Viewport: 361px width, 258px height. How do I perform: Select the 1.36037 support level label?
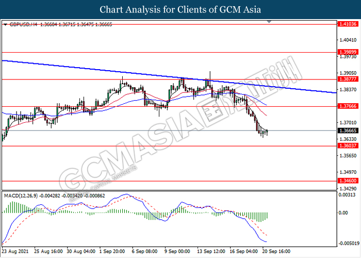tap(348, 146)
